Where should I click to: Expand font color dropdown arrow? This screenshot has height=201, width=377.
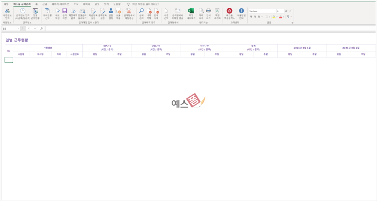coord(284,17)
